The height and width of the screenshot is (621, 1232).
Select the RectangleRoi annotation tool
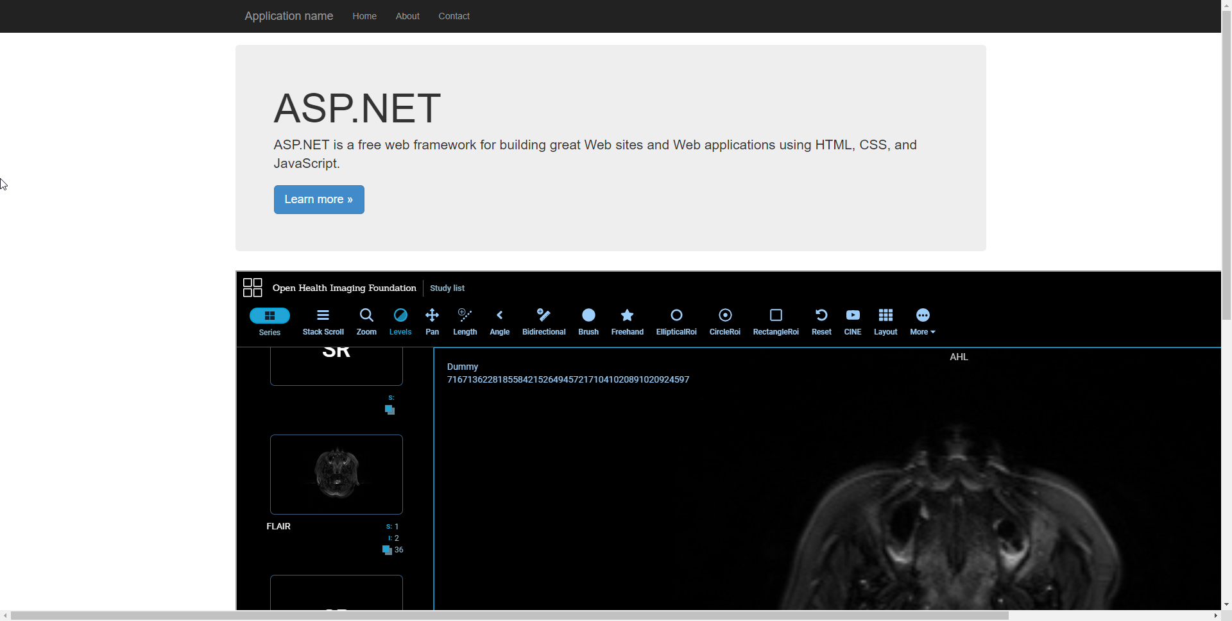click(775, 321)
